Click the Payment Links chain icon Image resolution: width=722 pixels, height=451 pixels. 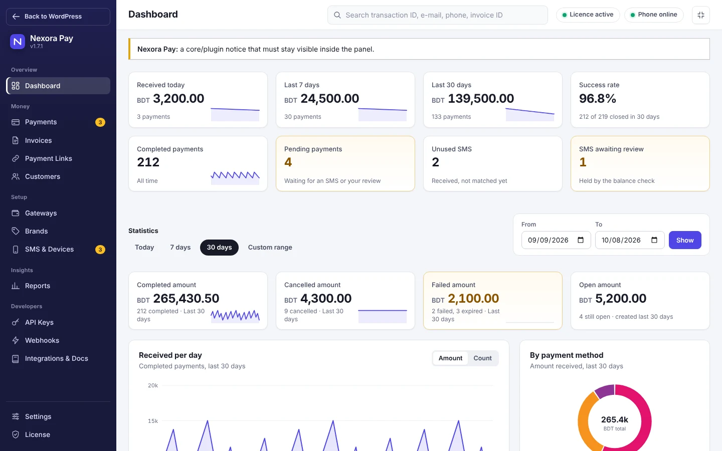16,158
